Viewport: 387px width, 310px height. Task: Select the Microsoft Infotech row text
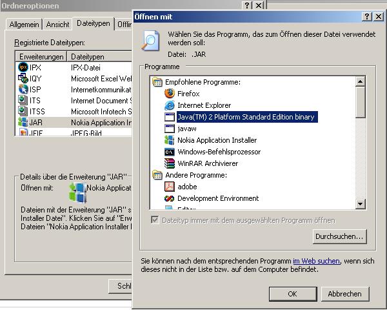click(x=101, y=112)
